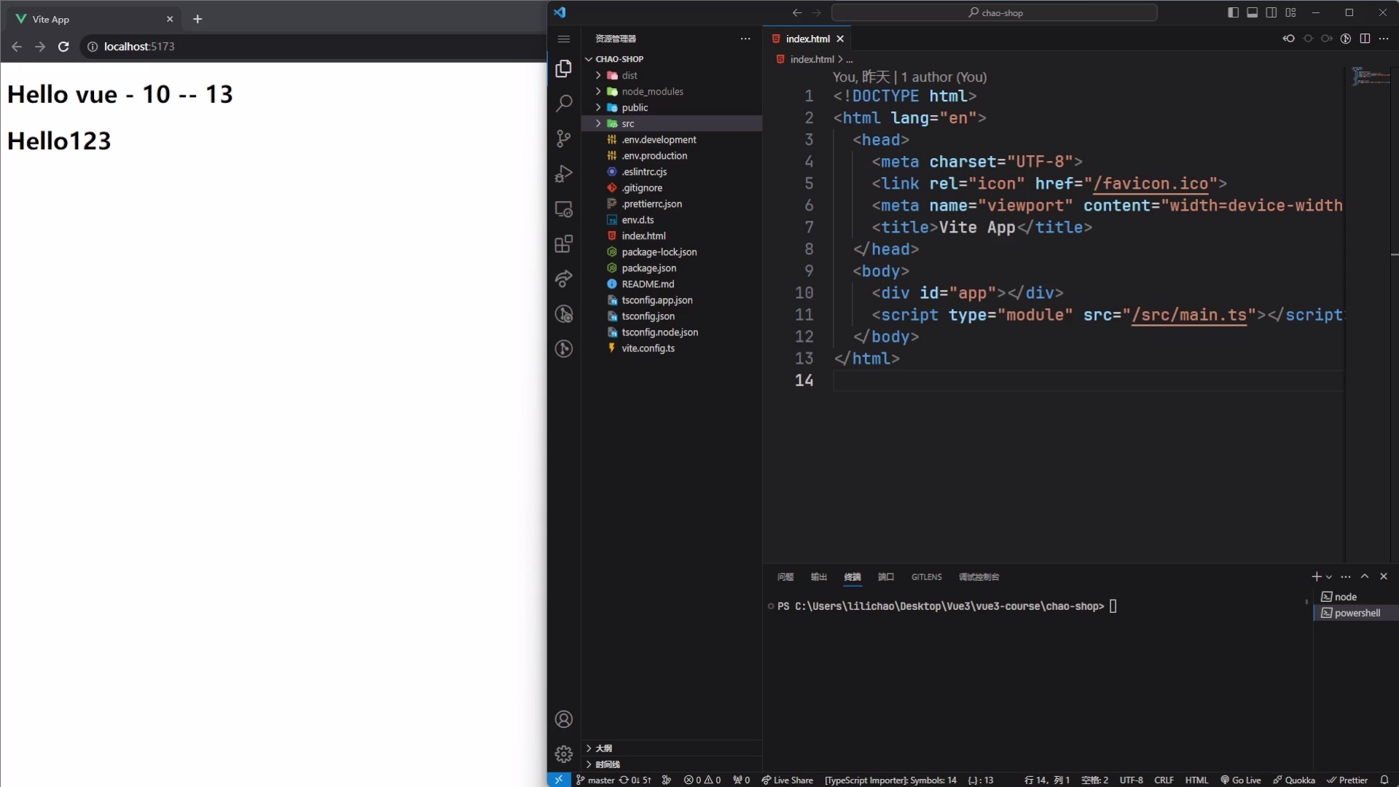Toggle the bottom panel layout button

point(1252,12)
